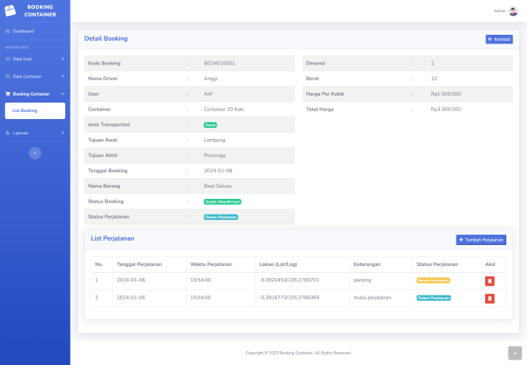
Task: Click the green Darat transport badge
Action: (x=210, y=125)
